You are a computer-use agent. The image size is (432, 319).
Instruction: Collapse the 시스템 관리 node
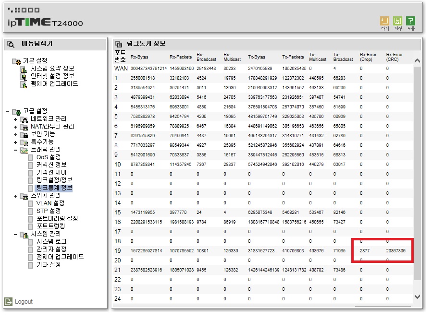click(x=15, y=235)
